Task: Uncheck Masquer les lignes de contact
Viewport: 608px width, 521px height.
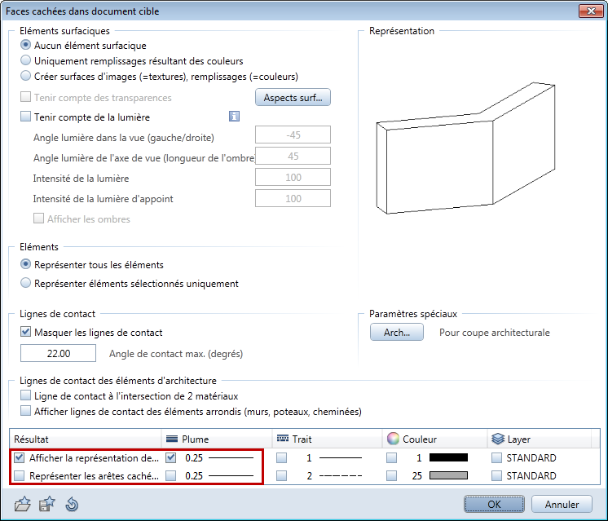Action: 25,332
